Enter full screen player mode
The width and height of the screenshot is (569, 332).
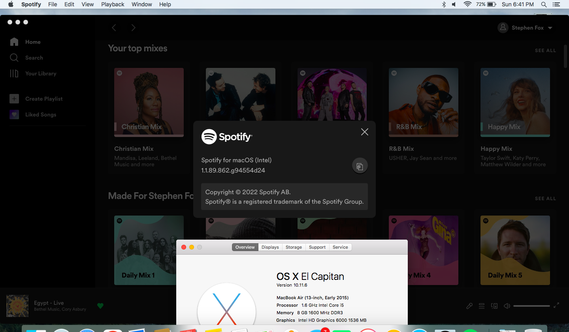click(x=556, y=306)
